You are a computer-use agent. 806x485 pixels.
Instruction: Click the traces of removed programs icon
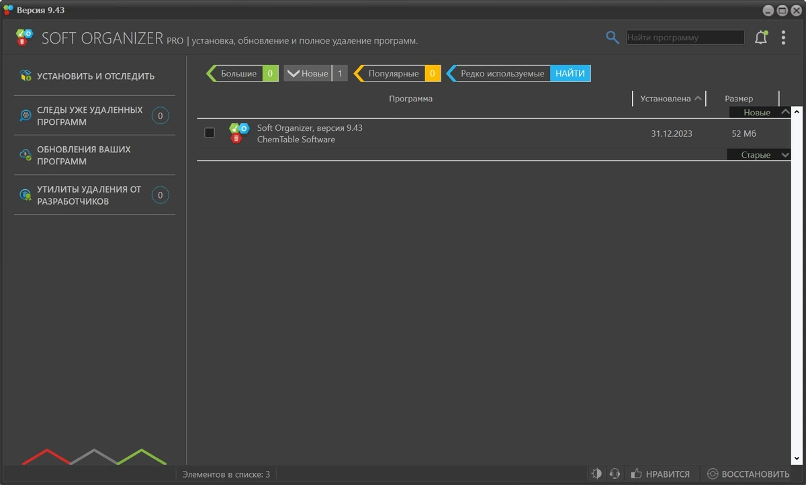pyautogui.click(x=26, y=116)
